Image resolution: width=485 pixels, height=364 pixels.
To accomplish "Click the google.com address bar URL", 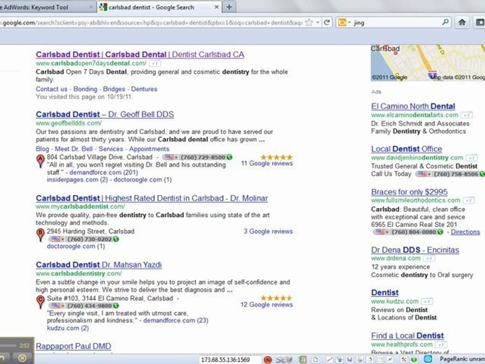I will point(152,23).
